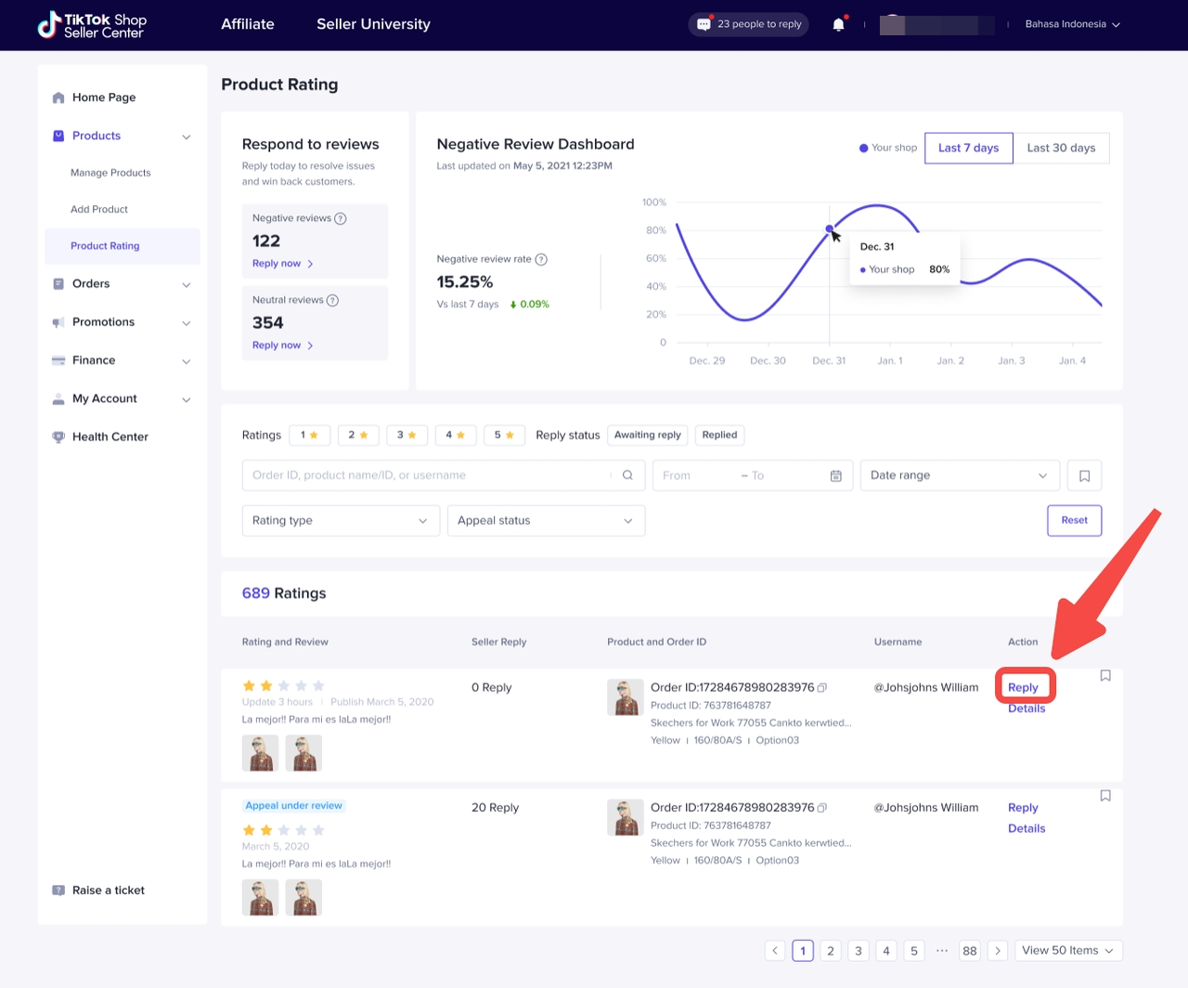Open the Rating type dropdown
Screen dimensions: 1188x988
(x=340, y=521)
